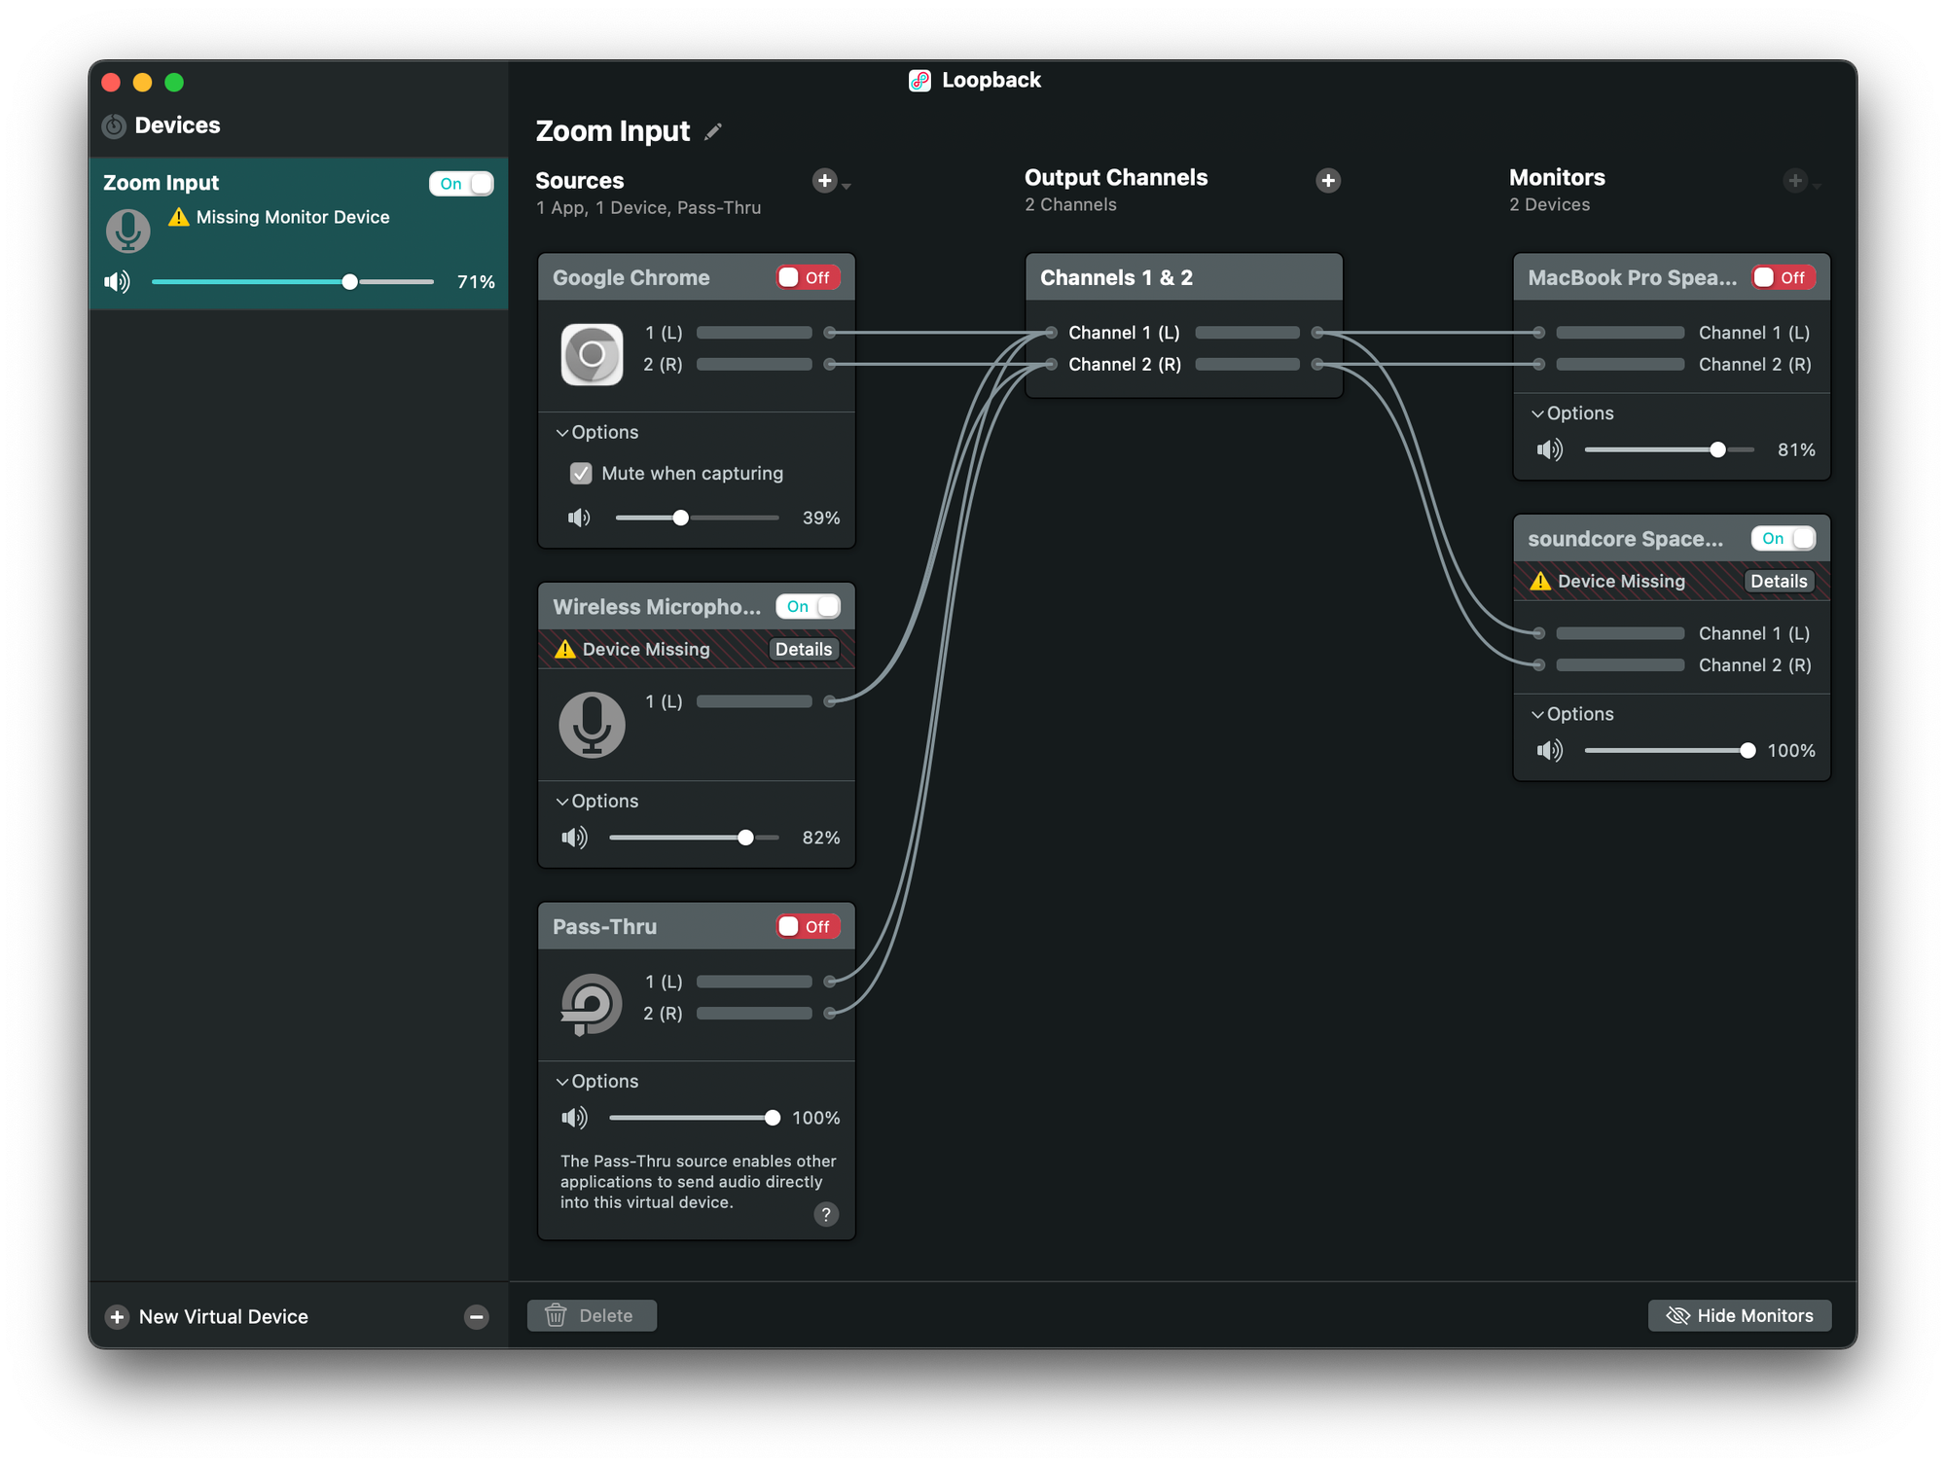Click the Zoom Input title text

(x=613, y=131)
